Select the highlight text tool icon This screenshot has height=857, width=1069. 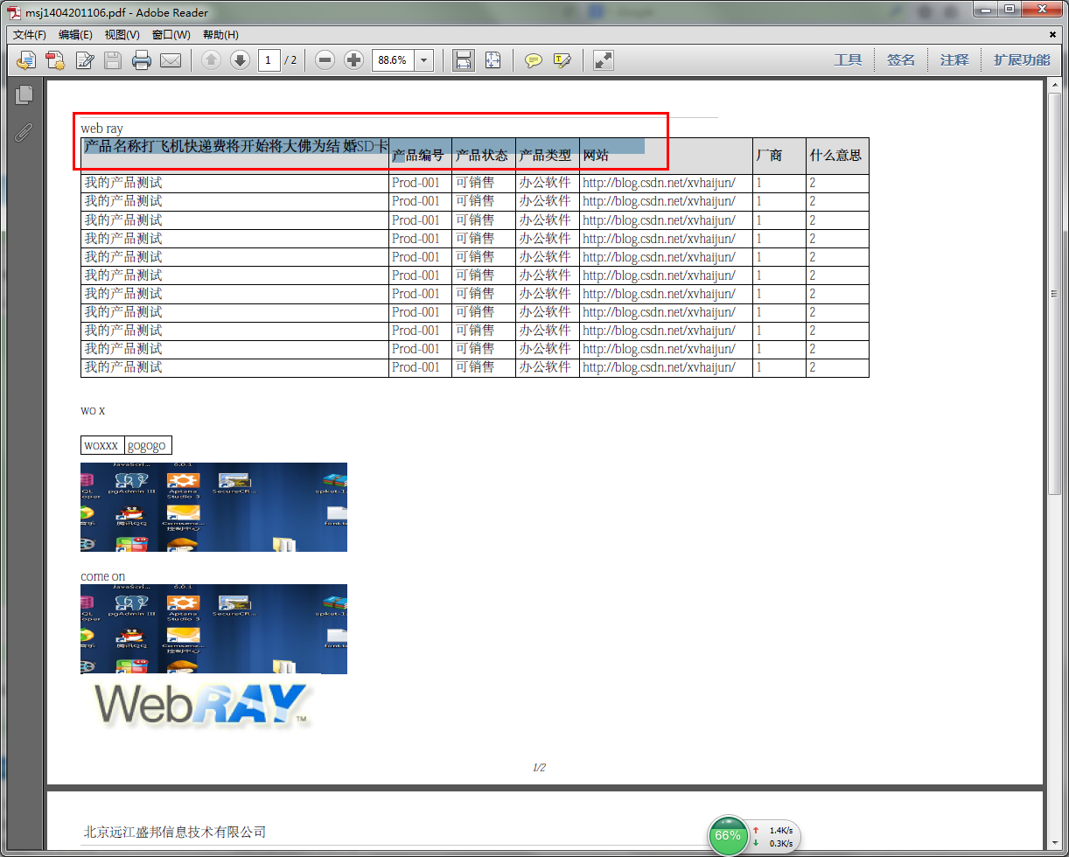coord(562,60)
